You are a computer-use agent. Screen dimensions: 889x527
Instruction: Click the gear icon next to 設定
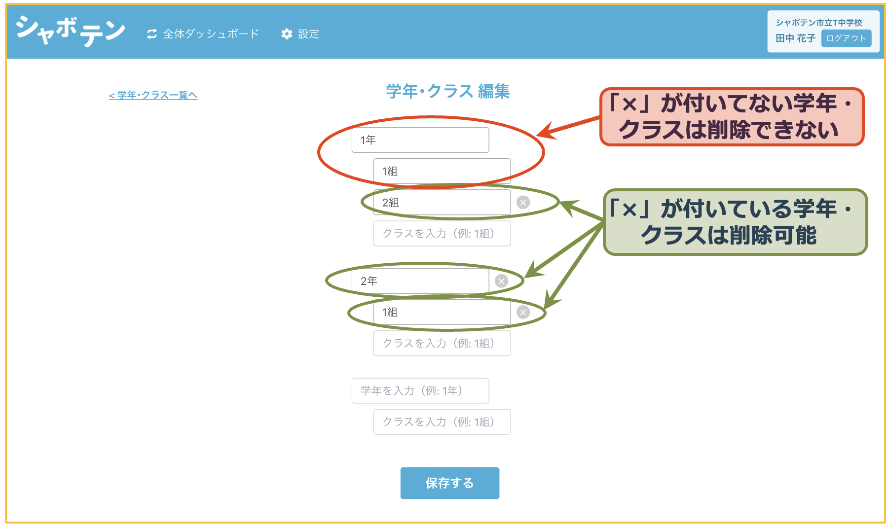click(x=287, y=34)
